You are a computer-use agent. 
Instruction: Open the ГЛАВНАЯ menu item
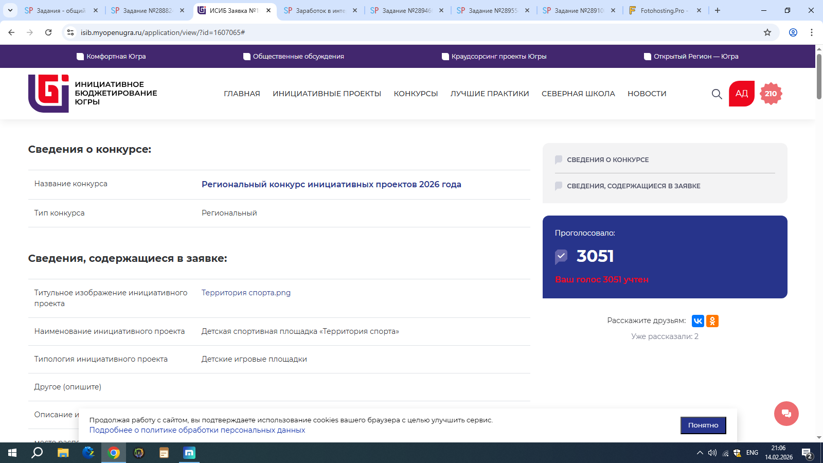[242, 94]
